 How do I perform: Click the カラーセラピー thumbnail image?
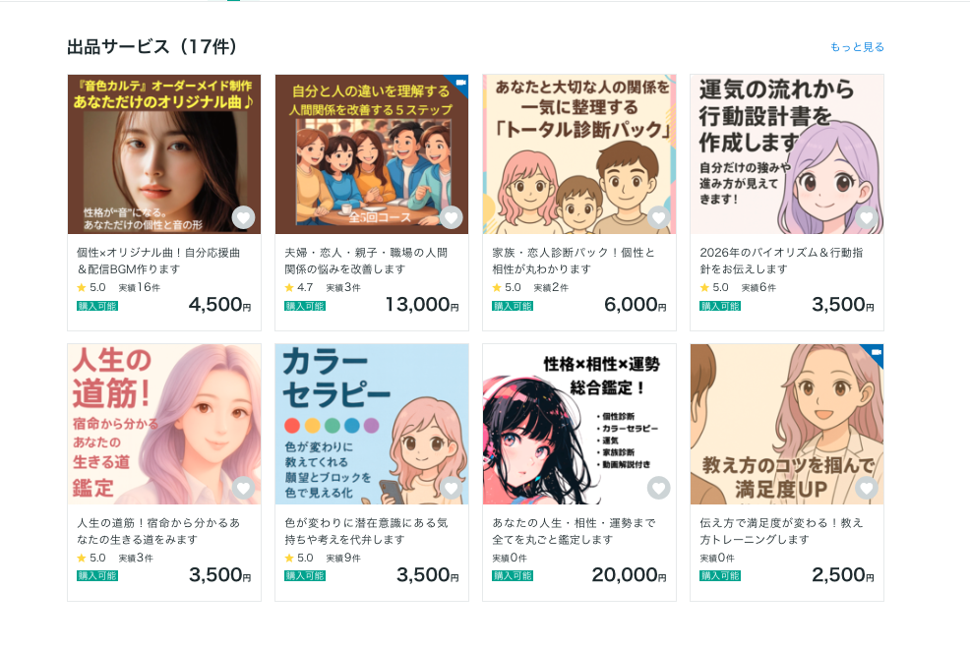tap(371, 424)
